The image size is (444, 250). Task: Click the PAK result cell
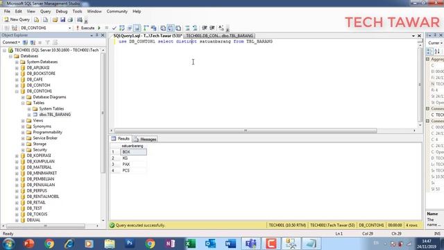click(133, 165)
